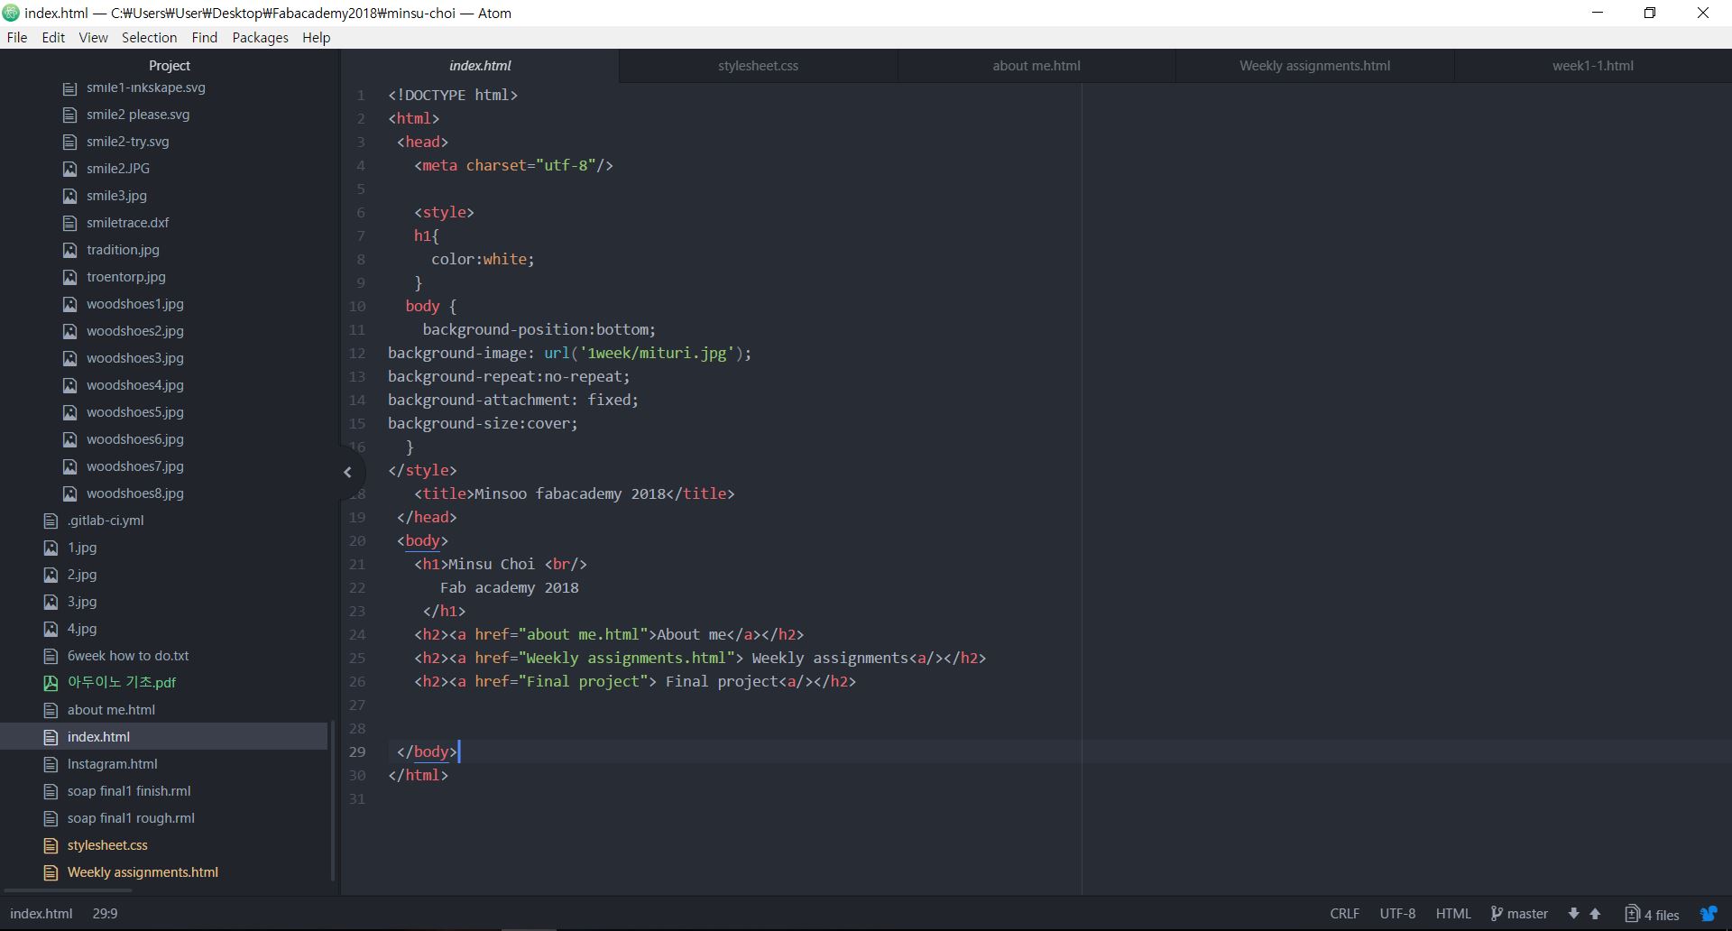Click the Project panel header
1732x931 pixels.
point(170,66)
